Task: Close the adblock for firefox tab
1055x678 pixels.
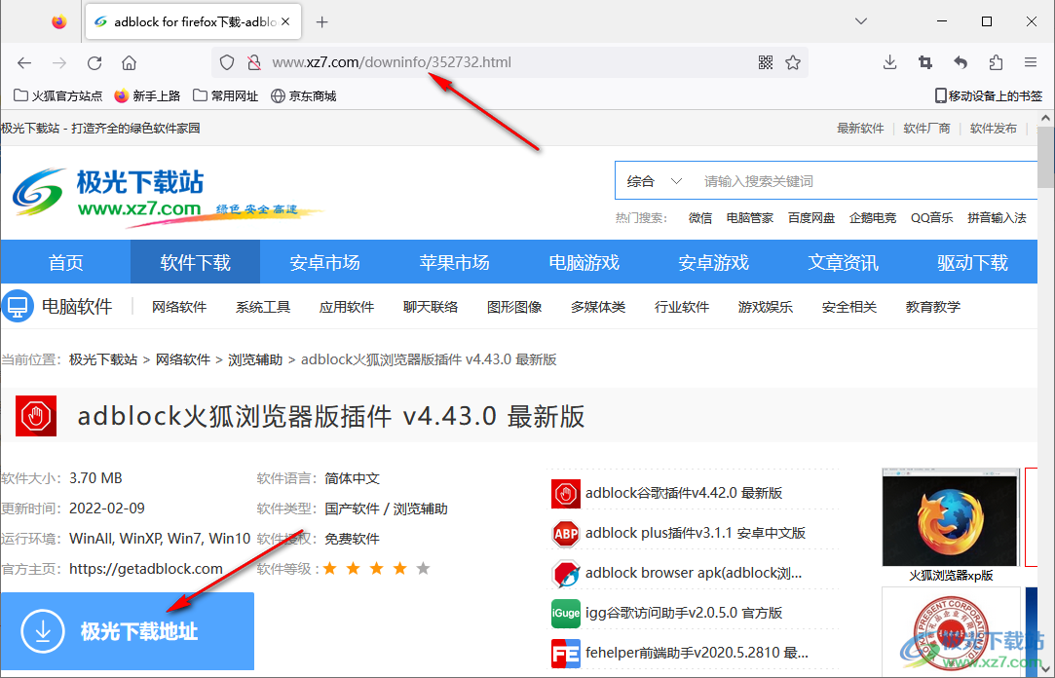Action: point(286,21)
